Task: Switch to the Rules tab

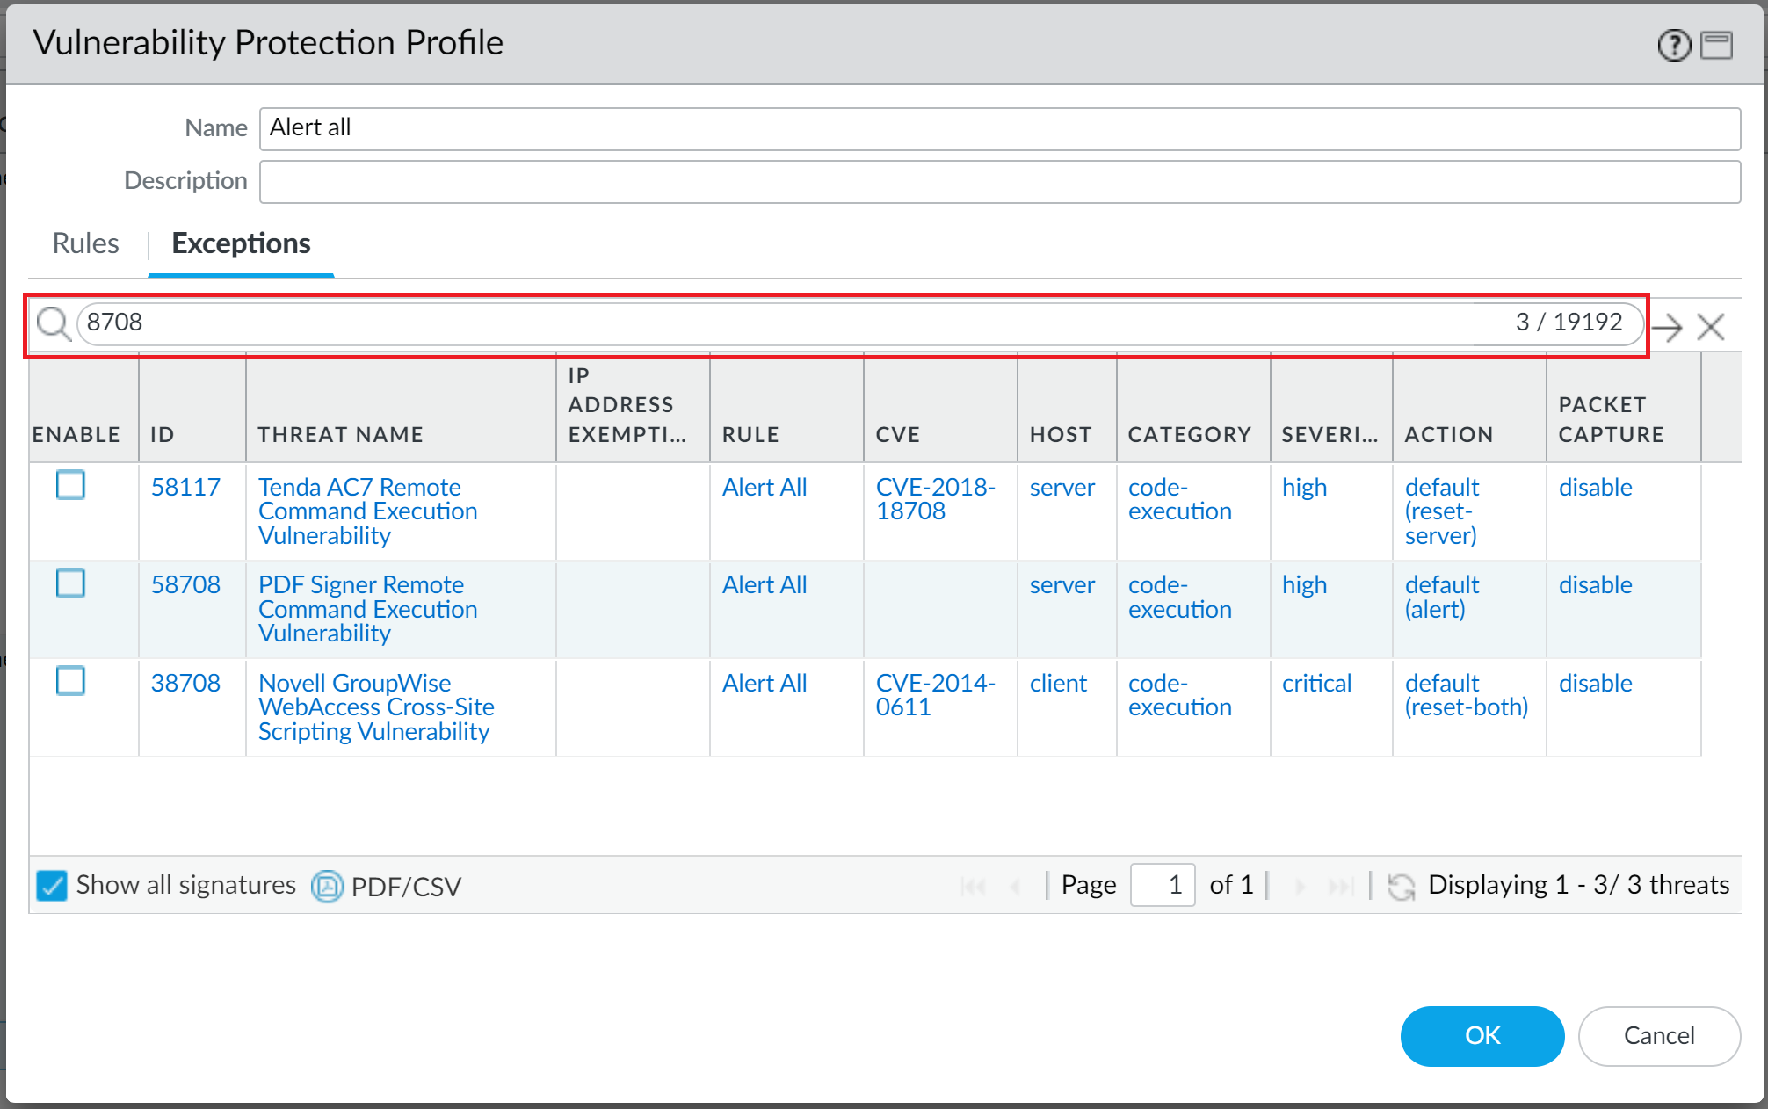Action: 85,243
